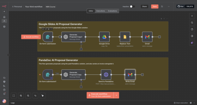Open the Logs panel label
The height and width of the screenshot is (105, 197).
pos(13,103)
